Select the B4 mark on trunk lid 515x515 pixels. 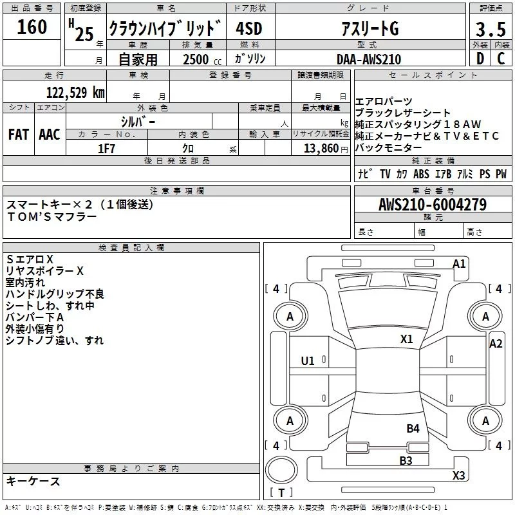click(413, 429)
